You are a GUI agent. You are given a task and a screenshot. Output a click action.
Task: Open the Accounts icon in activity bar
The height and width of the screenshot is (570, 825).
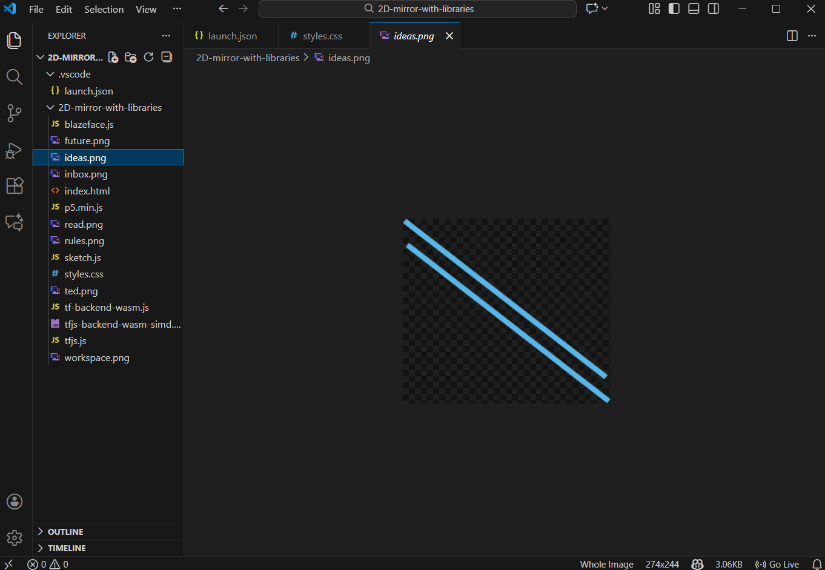15,502
